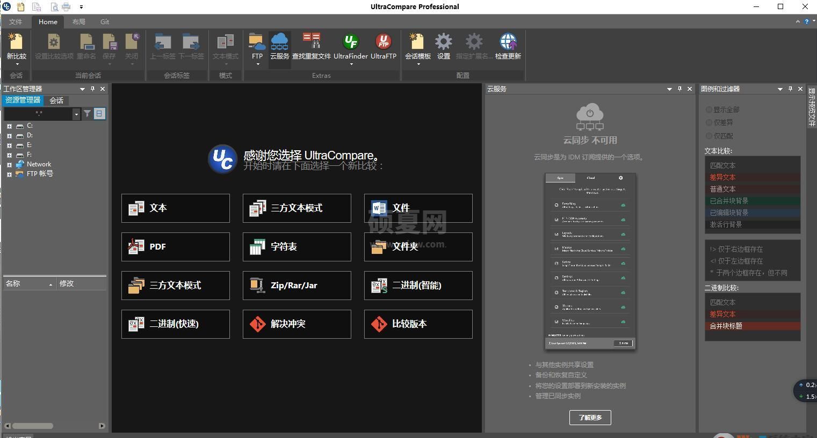Start a 二进制(快速) comparison
Image resolution: width=817 pixels, height=438 pixels.
[176, 324]
